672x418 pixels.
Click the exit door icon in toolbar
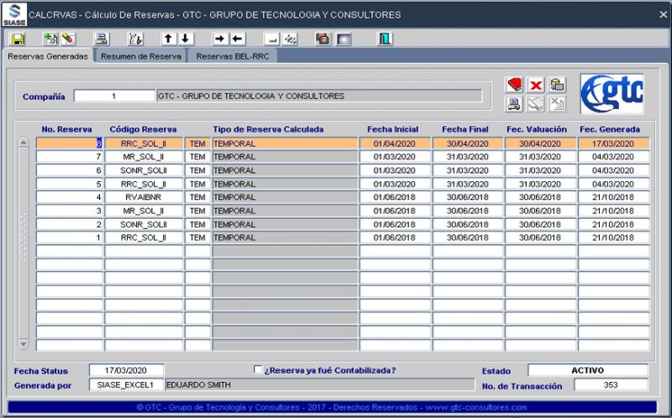point(386,39)
